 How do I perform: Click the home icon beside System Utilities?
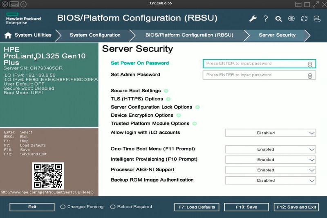click(8, 35)
